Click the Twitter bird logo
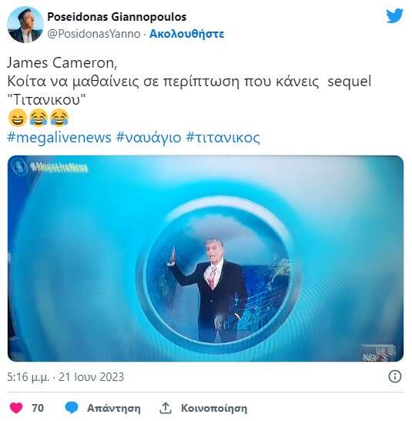The image size is (412, 421). (x=394, y=16)
